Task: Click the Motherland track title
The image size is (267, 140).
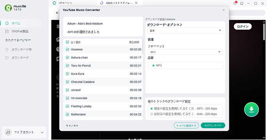Action: pos(78,114)
